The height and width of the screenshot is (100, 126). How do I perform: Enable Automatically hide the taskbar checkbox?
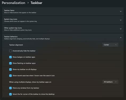point(10,51)
